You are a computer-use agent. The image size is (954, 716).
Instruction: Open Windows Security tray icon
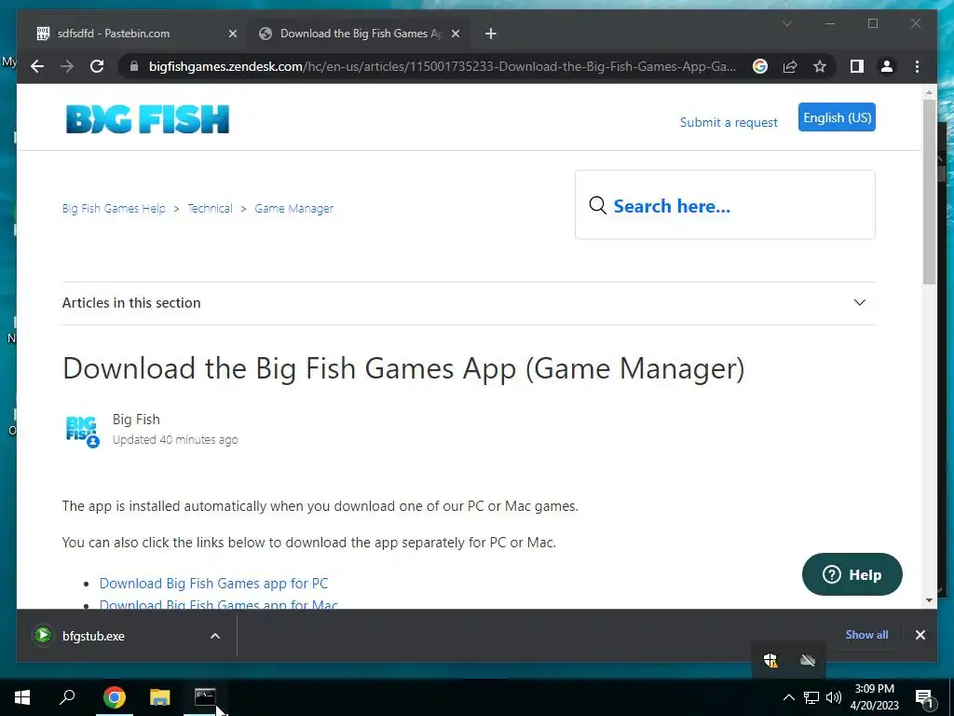(x=770, y=660)
